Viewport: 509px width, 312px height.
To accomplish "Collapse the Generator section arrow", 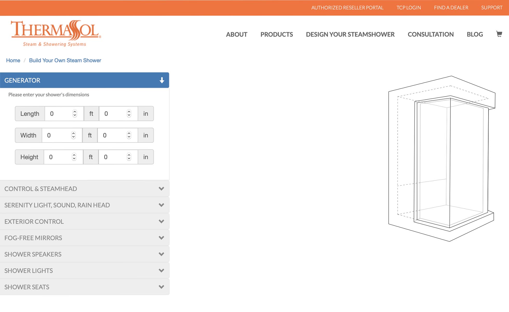I will [x=162, y=80].
